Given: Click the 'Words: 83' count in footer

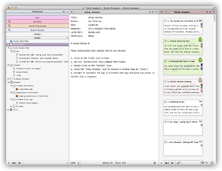Looking at the screenshot, I should (x=108, y=163).
